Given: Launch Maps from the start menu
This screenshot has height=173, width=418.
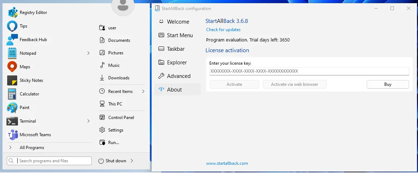Looking at the screenshot, I should tap(25, 67).
